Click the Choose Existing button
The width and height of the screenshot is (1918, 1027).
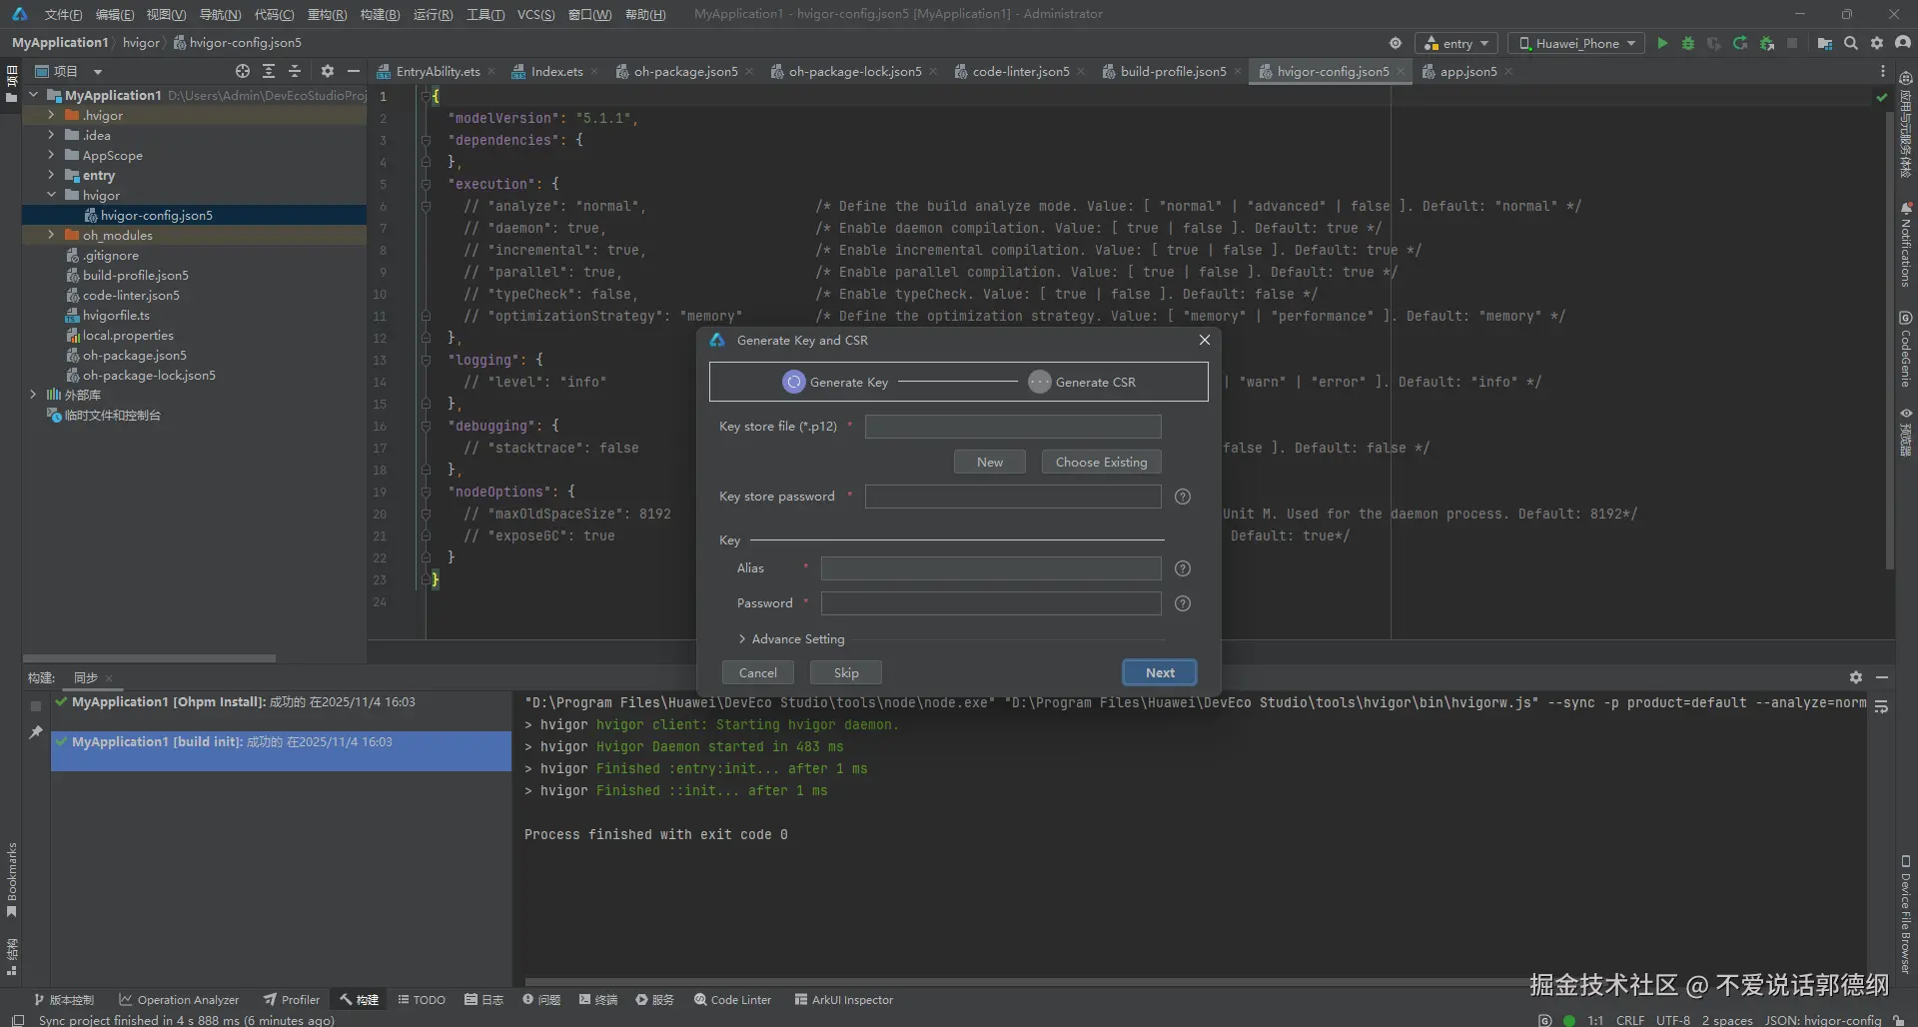[x=1101, y=462]
